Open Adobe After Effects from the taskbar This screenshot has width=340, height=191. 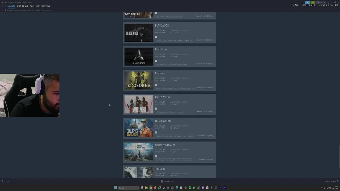click(220, 188)
